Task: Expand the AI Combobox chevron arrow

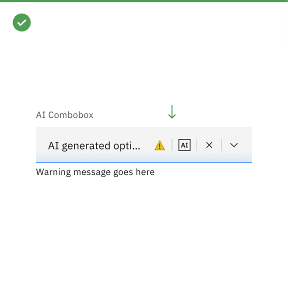Action: tap(234, 145)
